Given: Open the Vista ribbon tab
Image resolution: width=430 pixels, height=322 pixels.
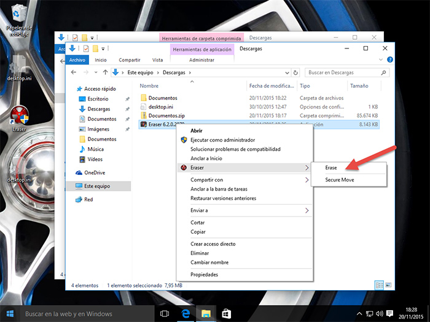Looking at the screenshot, I should coord(157,60).
